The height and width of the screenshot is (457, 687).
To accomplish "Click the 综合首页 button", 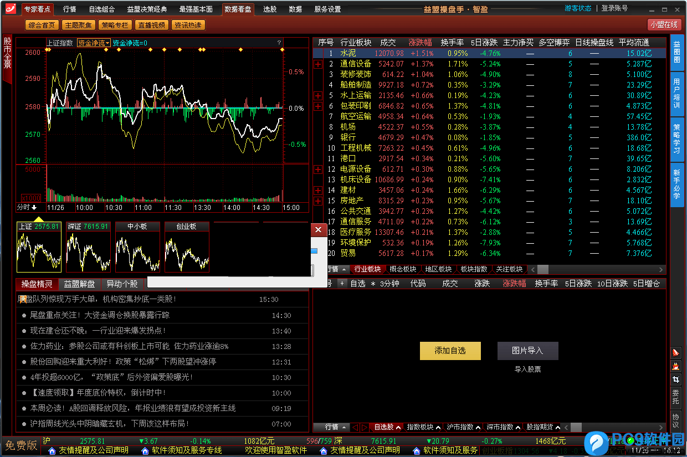I will [x=42, y=25].
